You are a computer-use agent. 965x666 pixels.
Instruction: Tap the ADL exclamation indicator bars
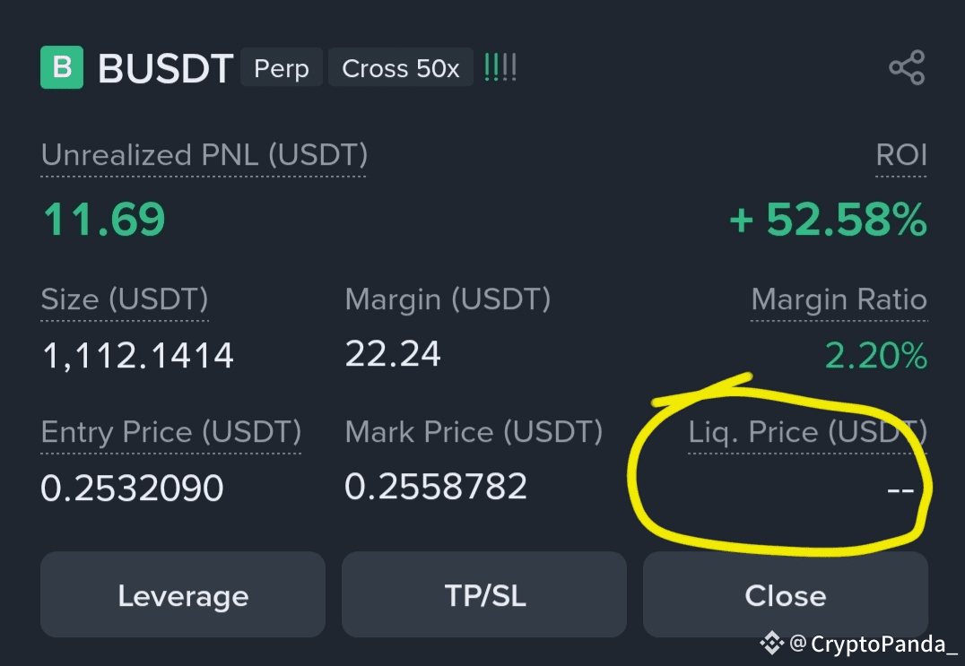pos(500,67)
